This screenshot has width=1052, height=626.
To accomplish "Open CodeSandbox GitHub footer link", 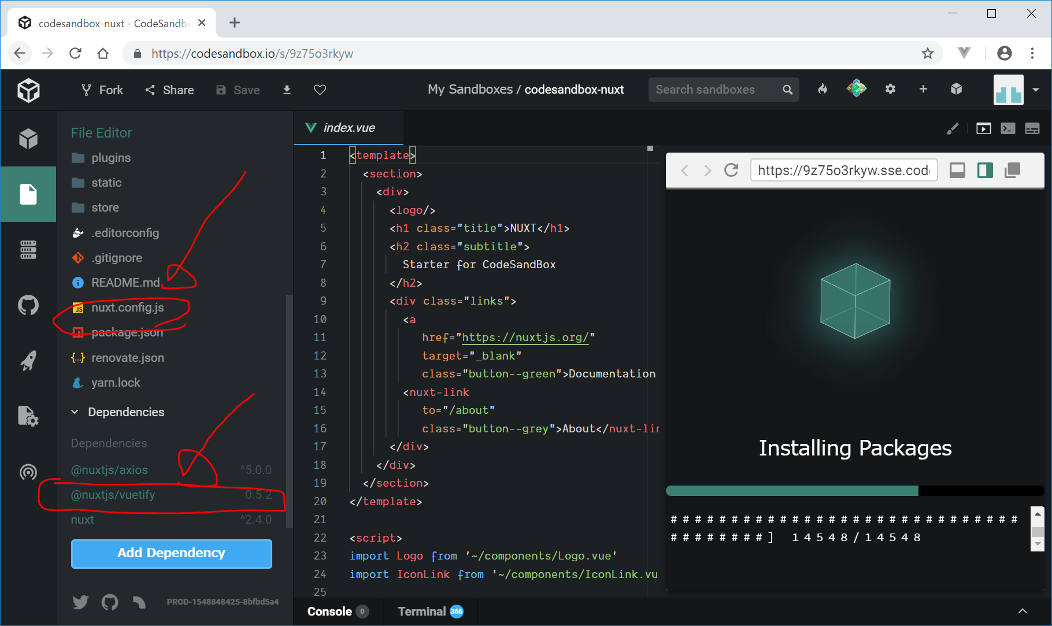I will (x=110, y=602).
